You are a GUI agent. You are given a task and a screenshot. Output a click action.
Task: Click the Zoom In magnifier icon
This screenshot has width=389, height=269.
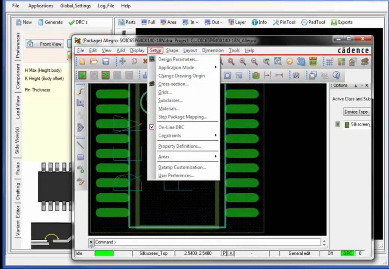pos(243,61)
